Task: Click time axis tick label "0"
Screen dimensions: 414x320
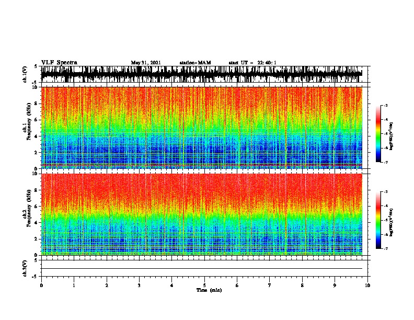Action: point(41,285)
